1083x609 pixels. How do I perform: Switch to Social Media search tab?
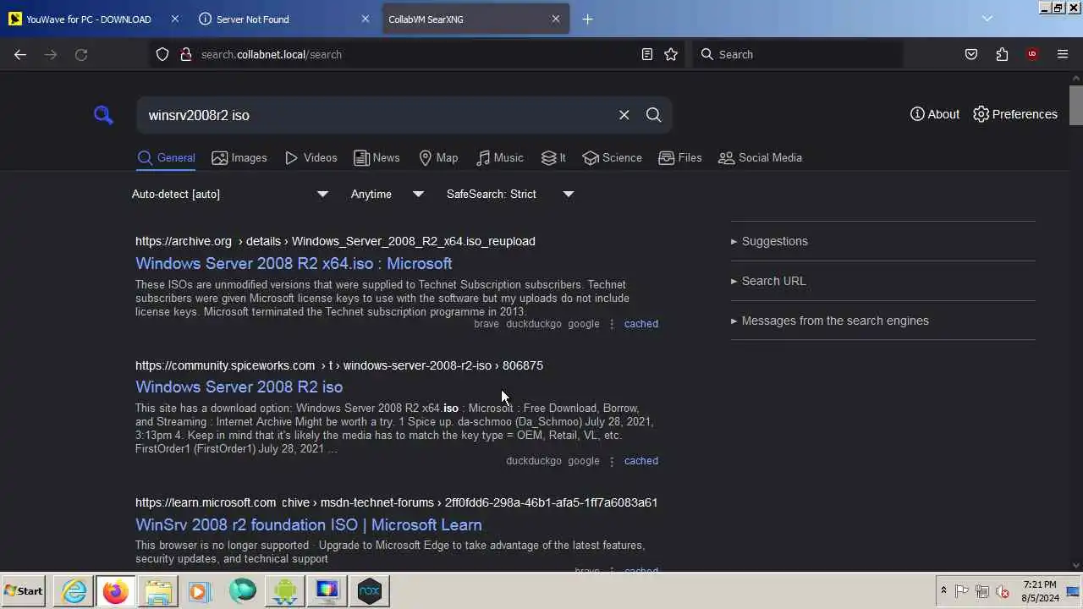click(x=760, y=158)
